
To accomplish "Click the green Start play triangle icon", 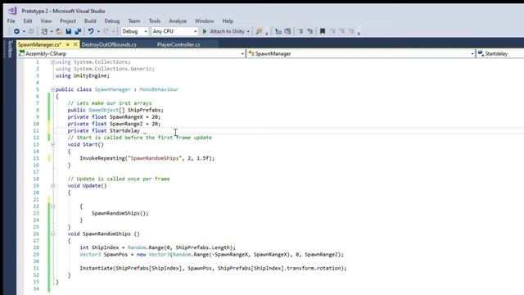I will coord(205,31).
